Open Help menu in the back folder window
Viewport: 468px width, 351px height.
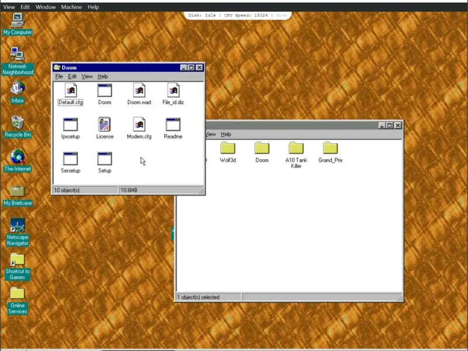[226, 135]
